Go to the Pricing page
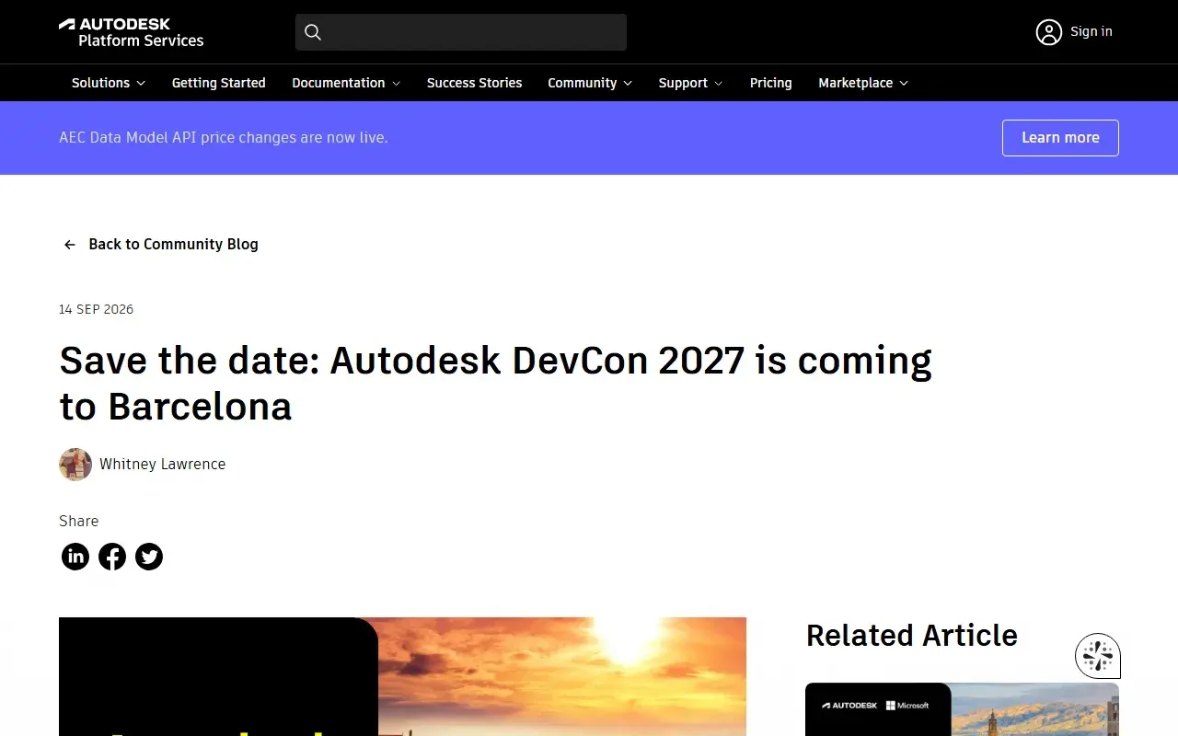 click(770, 83)
